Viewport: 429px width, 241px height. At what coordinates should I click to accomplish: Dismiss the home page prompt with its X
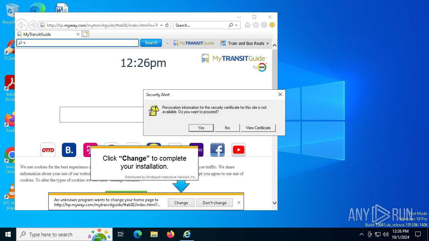[239, 203]
